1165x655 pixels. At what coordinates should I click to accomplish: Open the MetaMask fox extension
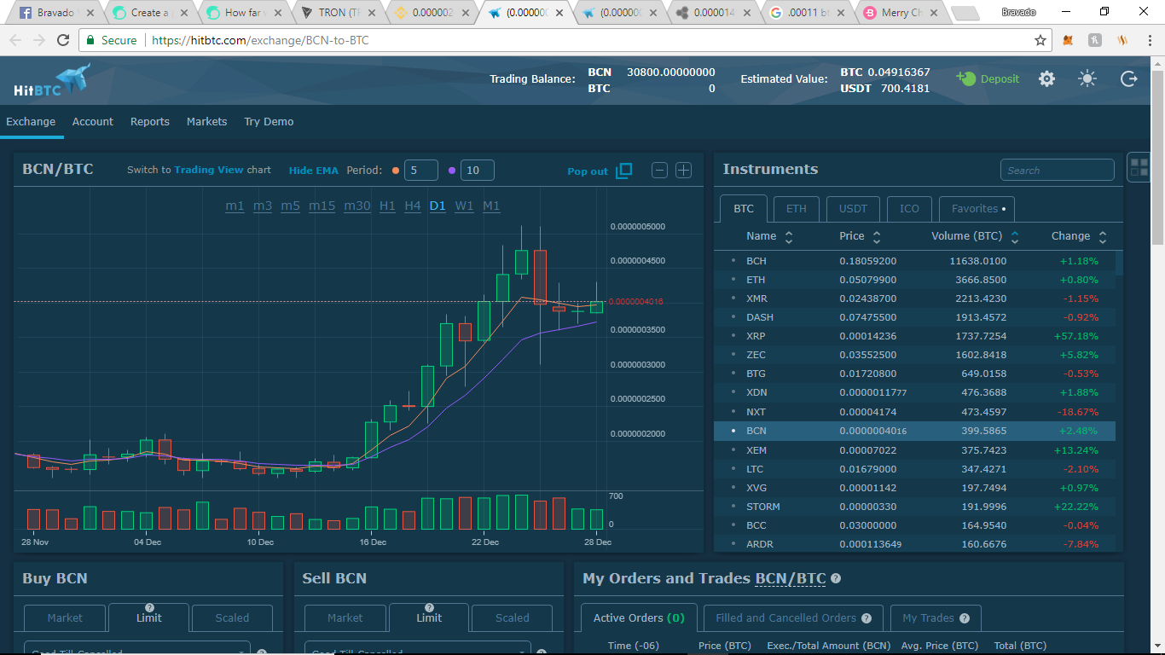[x=1068, y=40]
